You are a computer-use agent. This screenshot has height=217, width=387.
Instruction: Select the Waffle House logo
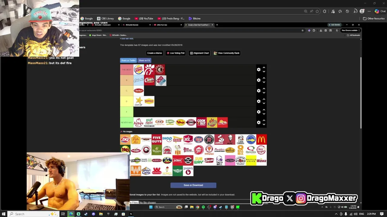[251, 160]
